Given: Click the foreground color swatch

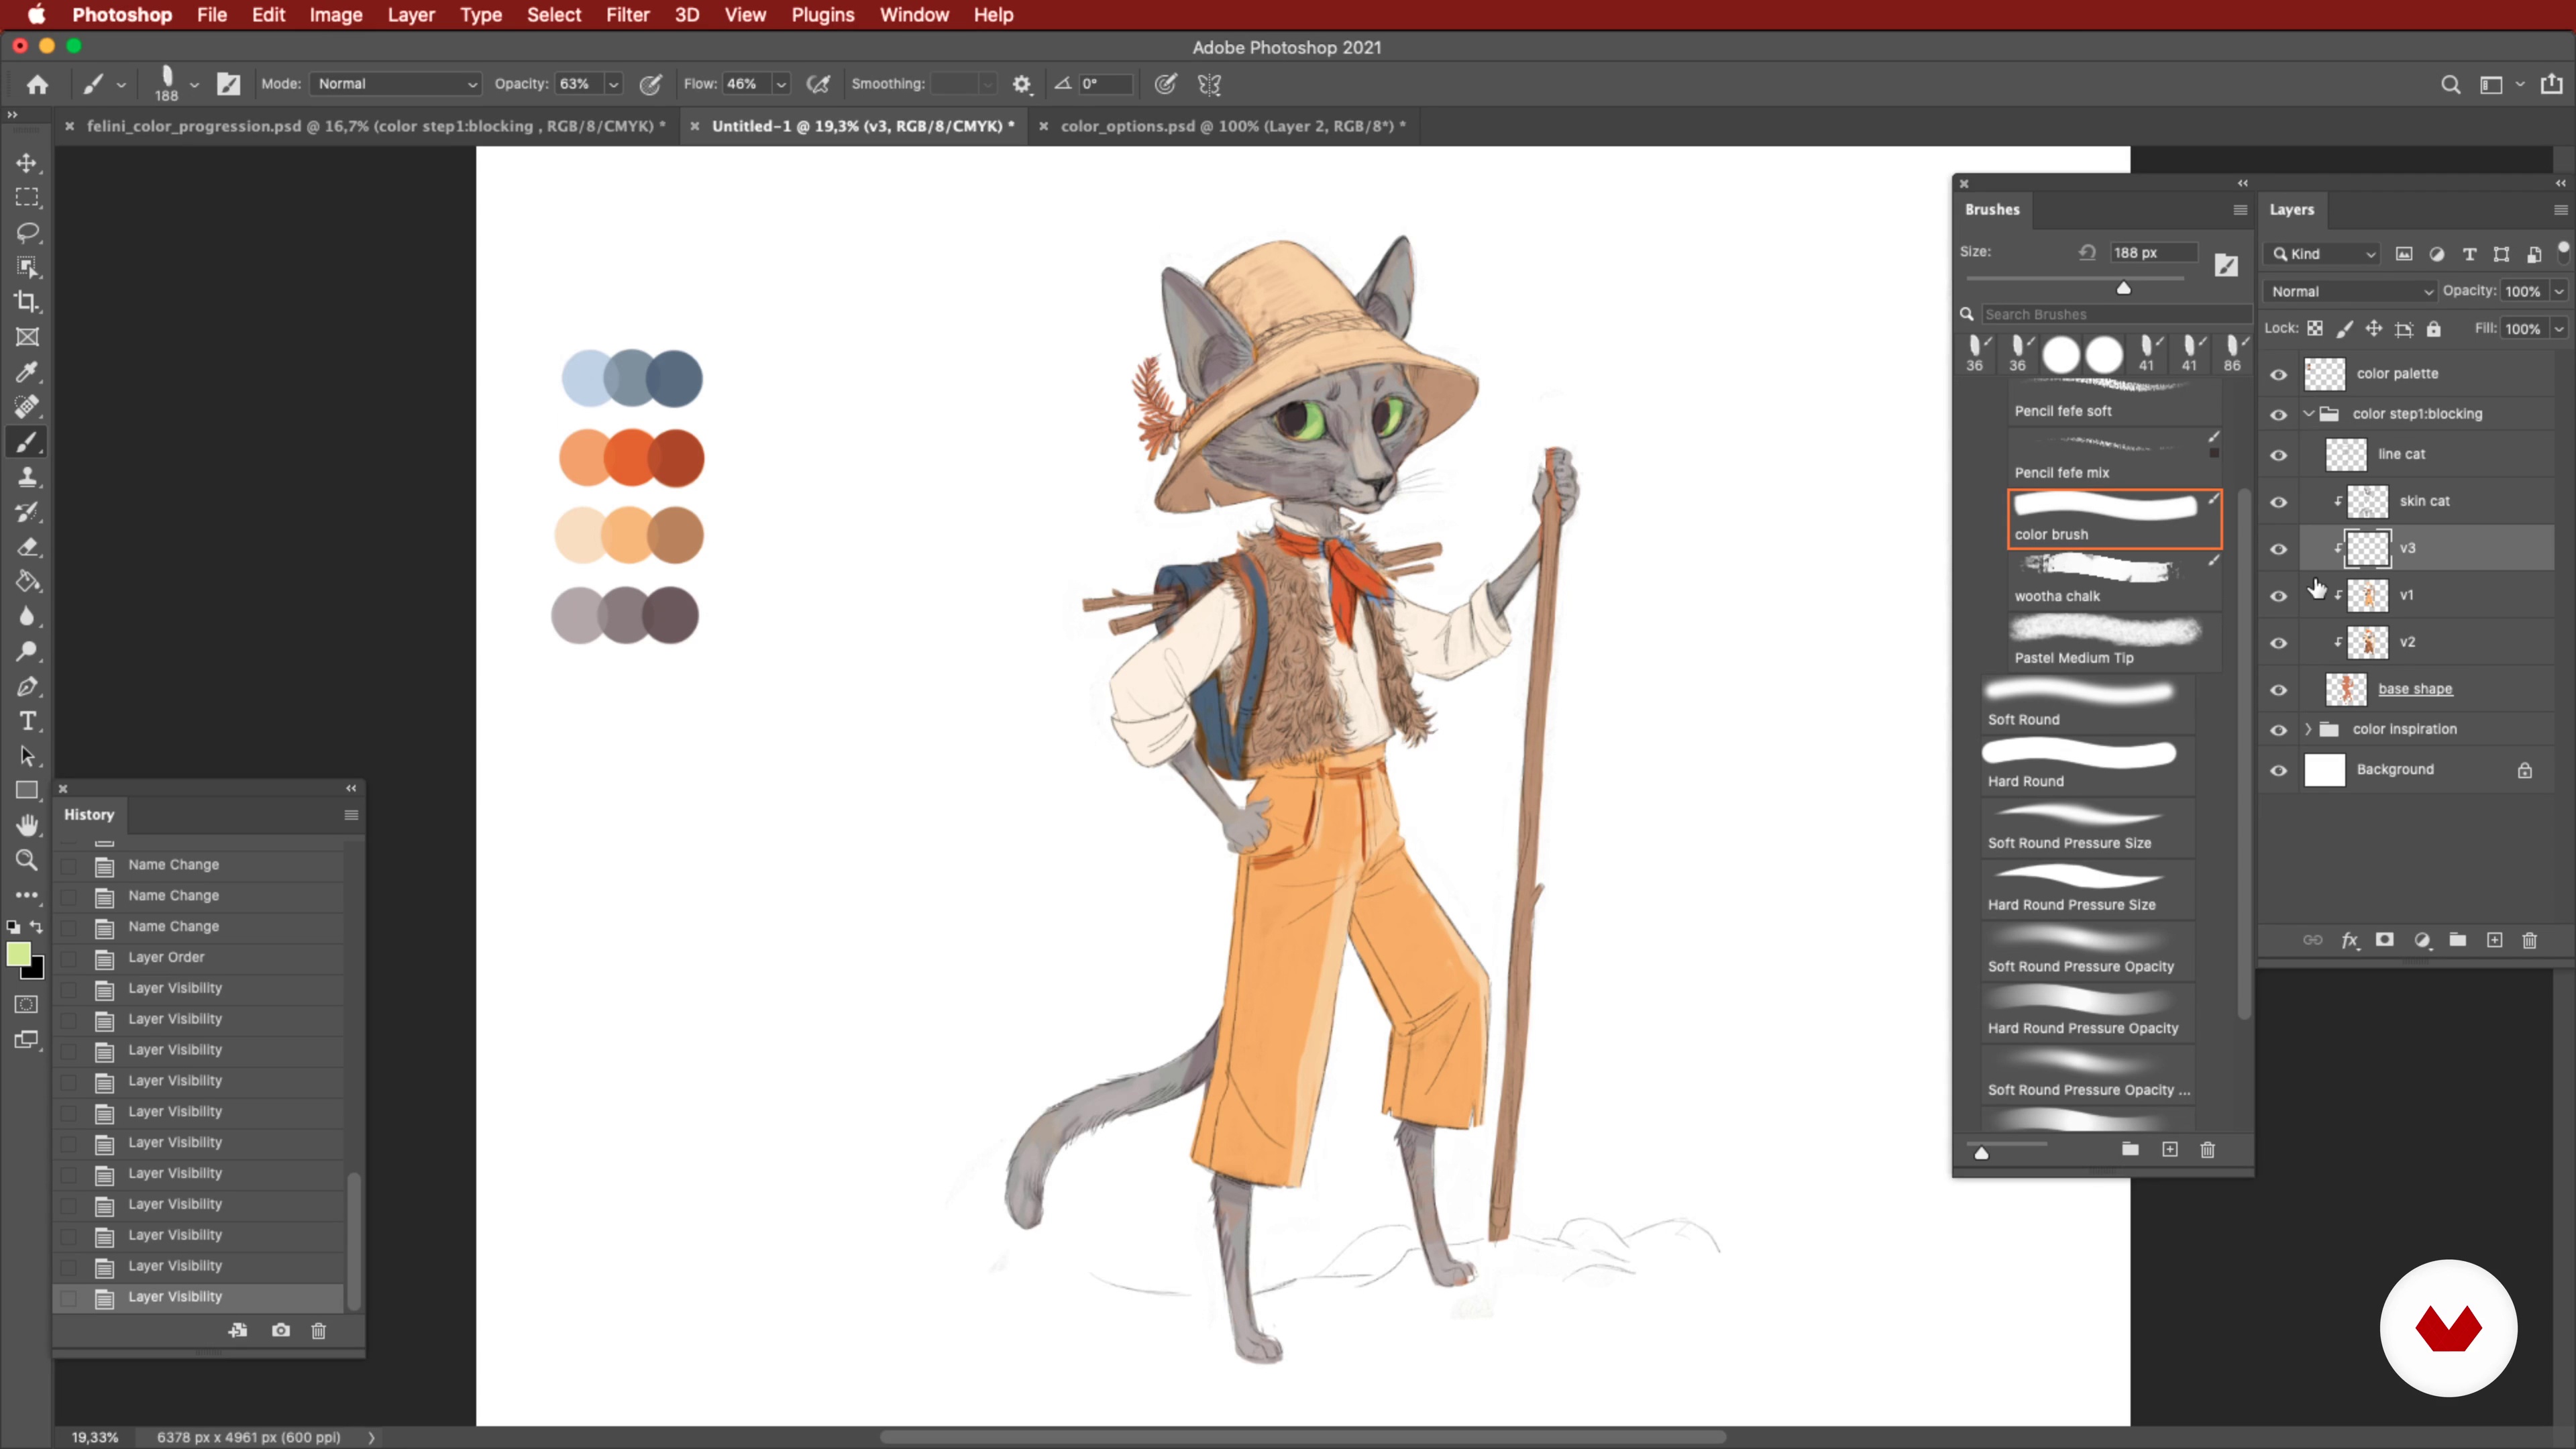Looking at the screenshot, I should (x=18, y=954).
